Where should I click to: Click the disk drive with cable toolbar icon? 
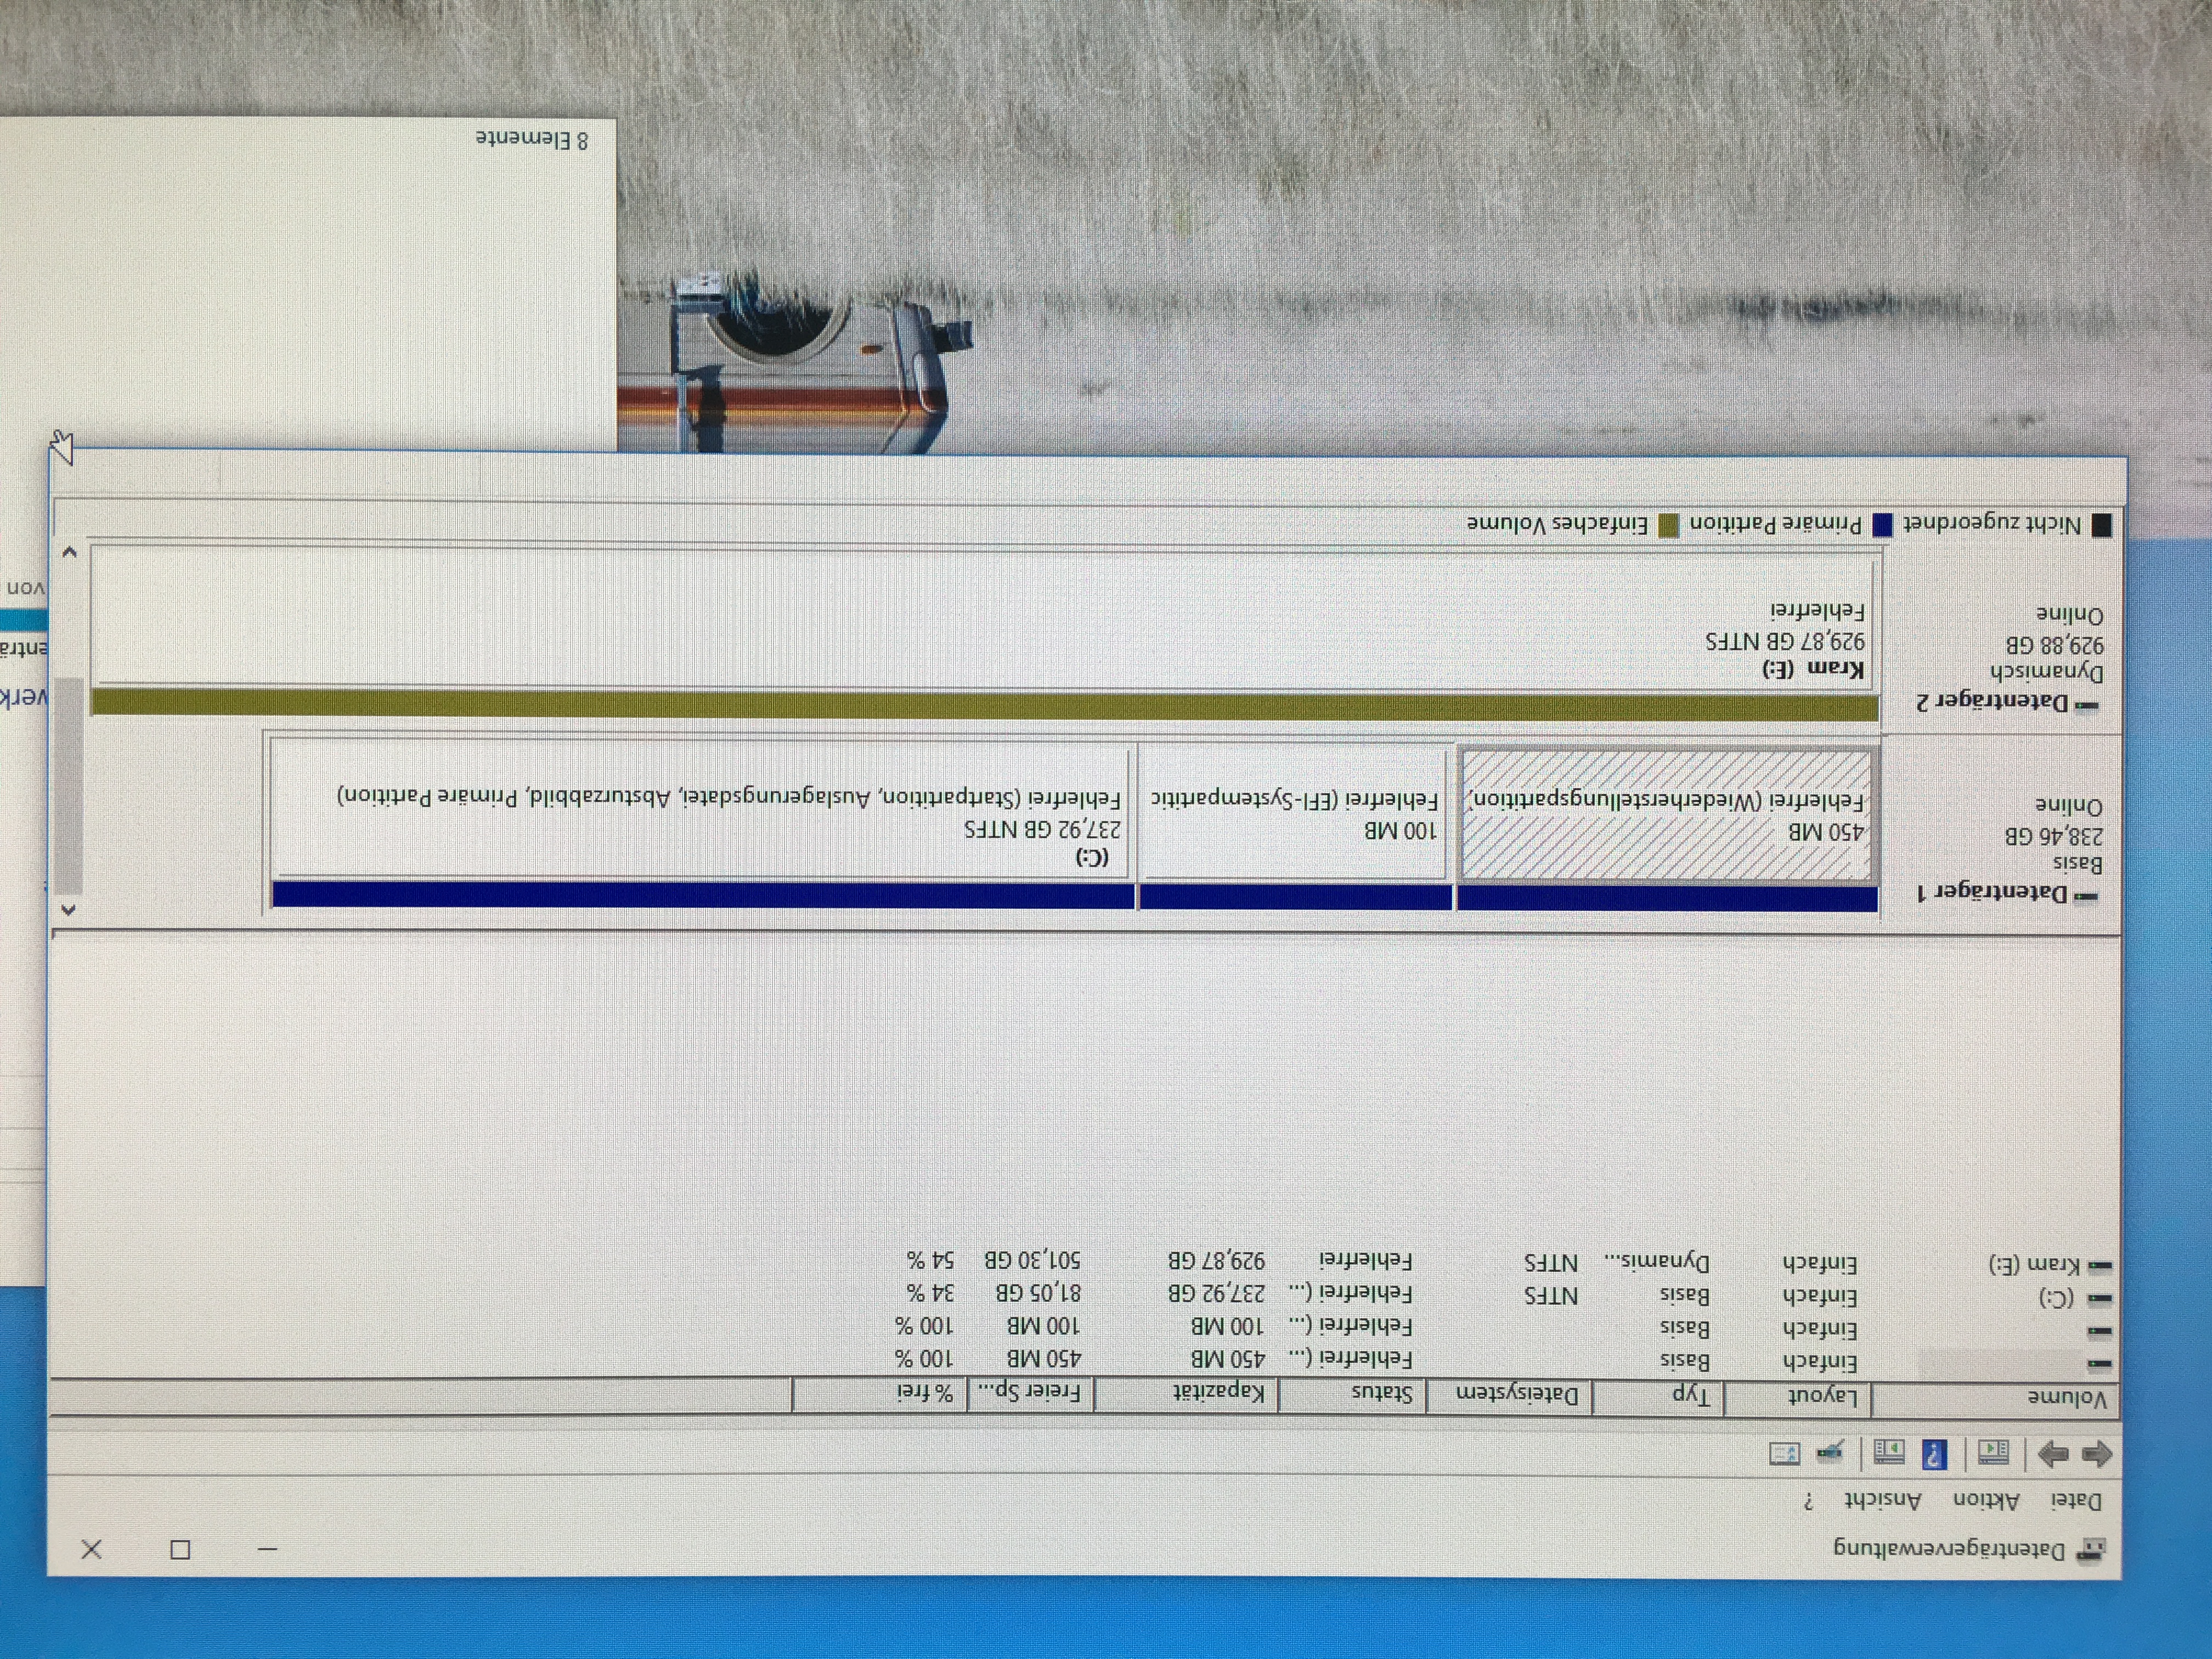pos(1830,1450)
